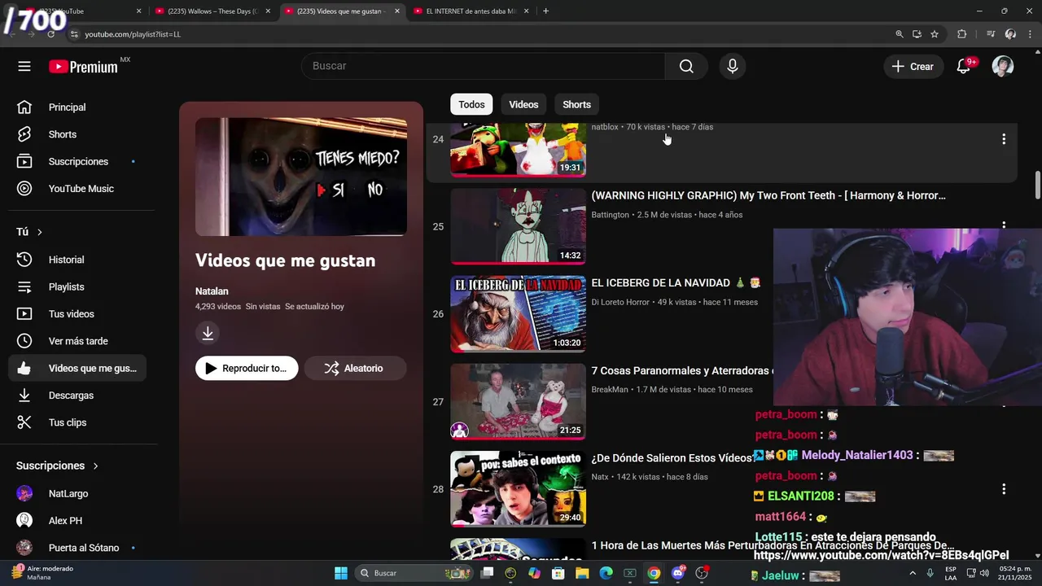Screen dimensions: 1042x586
Task: Click Reproducir todo button
Action: click(247, 368)
